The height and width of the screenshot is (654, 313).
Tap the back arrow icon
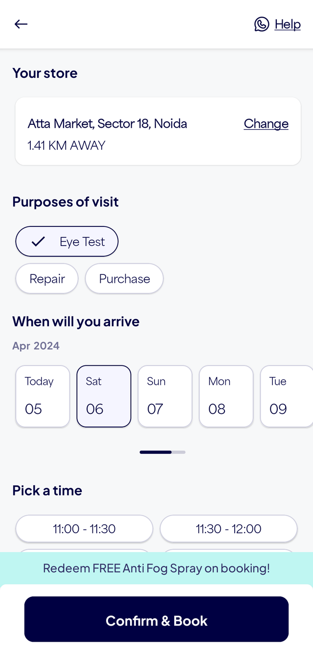click(x=21, y=24)
